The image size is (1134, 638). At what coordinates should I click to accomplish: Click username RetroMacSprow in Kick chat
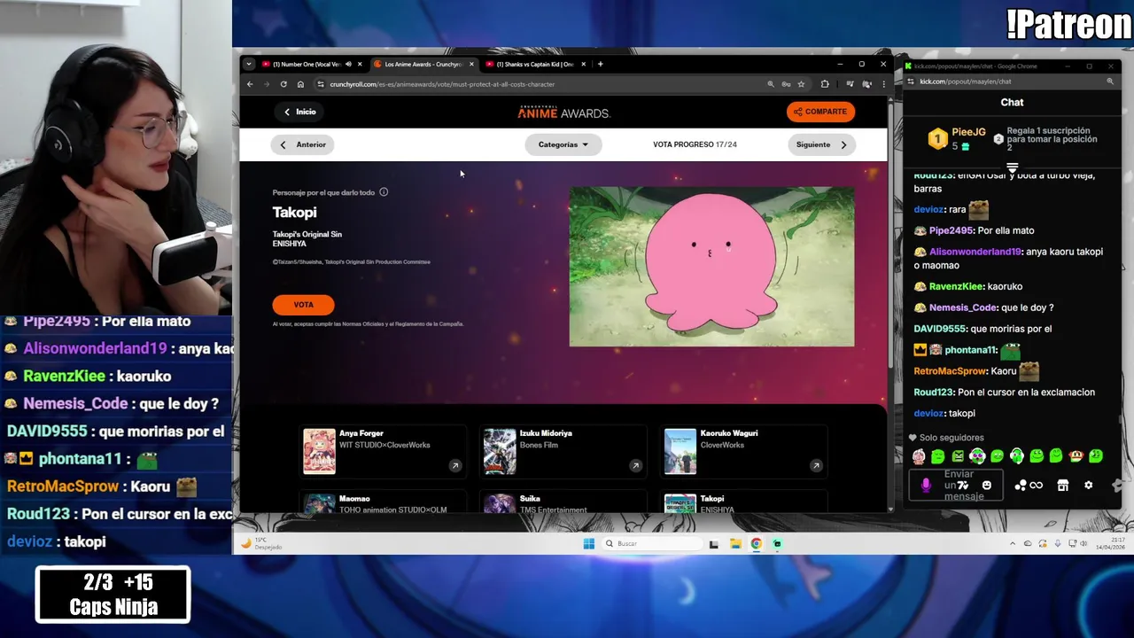point(950,371)
